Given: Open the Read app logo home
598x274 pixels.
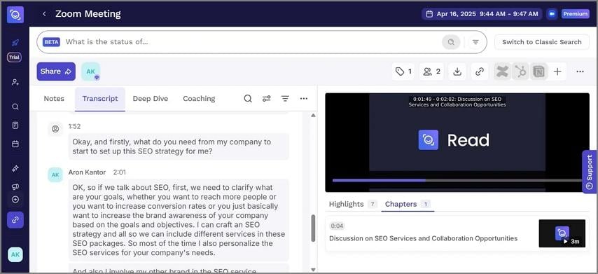Looking at the screenshot, I should click(15, 15).
